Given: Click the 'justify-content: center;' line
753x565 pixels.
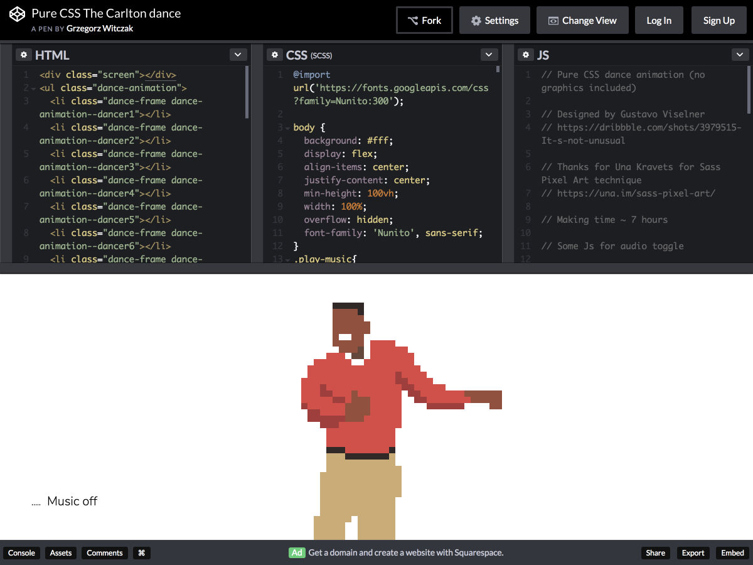Looking at the screenshot, I should pos(367,180).
